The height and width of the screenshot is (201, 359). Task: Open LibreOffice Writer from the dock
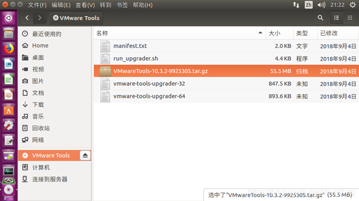click(x=9, y=64)
